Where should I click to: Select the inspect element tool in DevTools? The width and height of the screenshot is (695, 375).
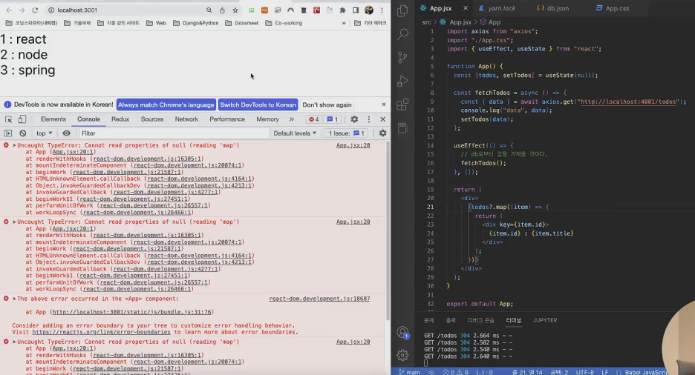pyautogui.click(x=8, y=119)
